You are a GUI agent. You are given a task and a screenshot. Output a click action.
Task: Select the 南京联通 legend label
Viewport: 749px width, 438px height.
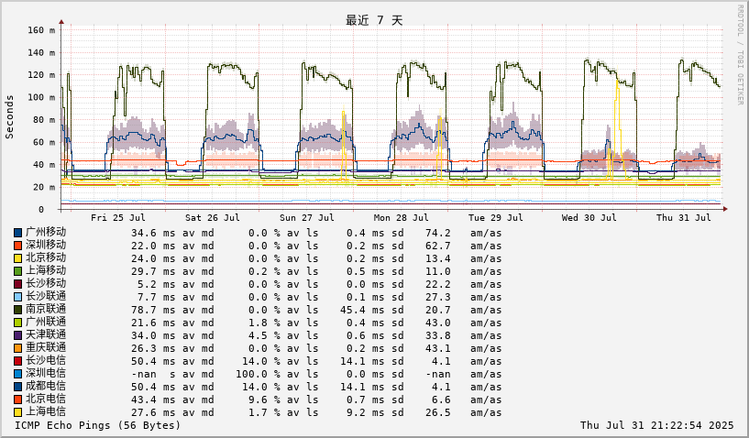[x=46, y=310]
